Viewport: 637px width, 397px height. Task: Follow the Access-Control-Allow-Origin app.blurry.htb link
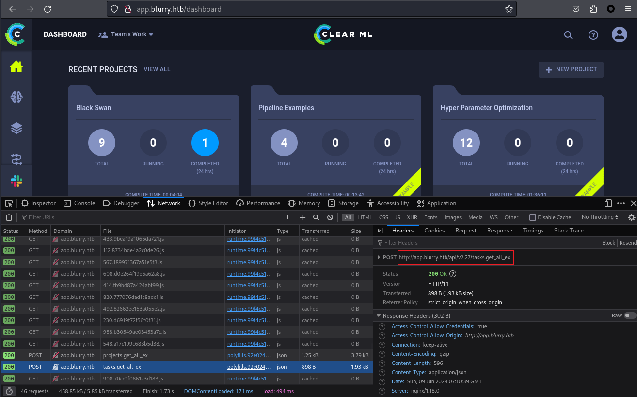click(x=489, y=335)
